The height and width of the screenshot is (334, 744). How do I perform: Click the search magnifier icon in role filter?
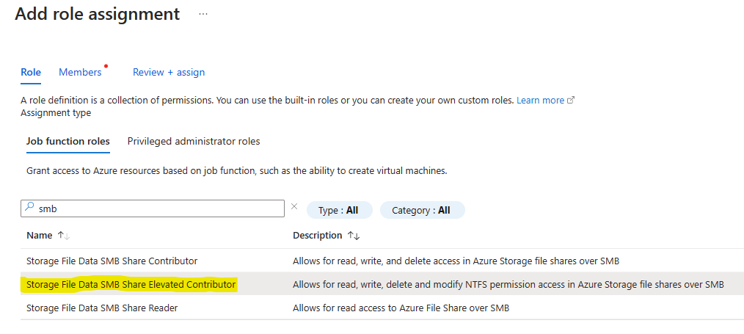29,207
